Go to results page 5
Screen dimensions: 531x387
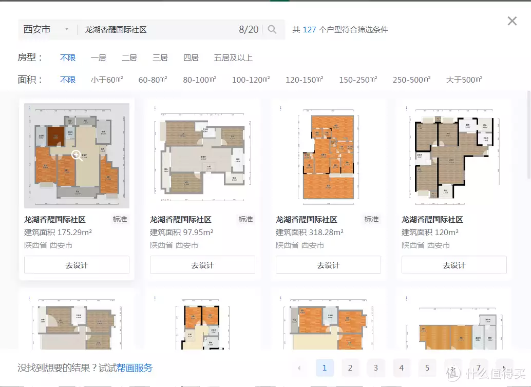point(427,367)
